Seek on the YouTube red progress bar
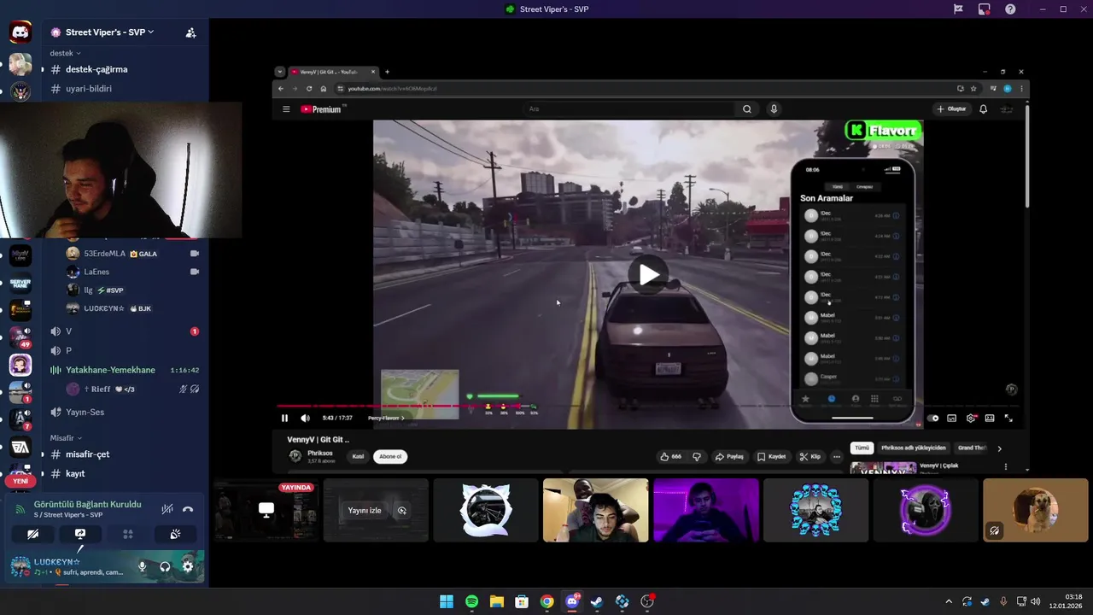The image size is (1093, 615). [x=399, y=407]
